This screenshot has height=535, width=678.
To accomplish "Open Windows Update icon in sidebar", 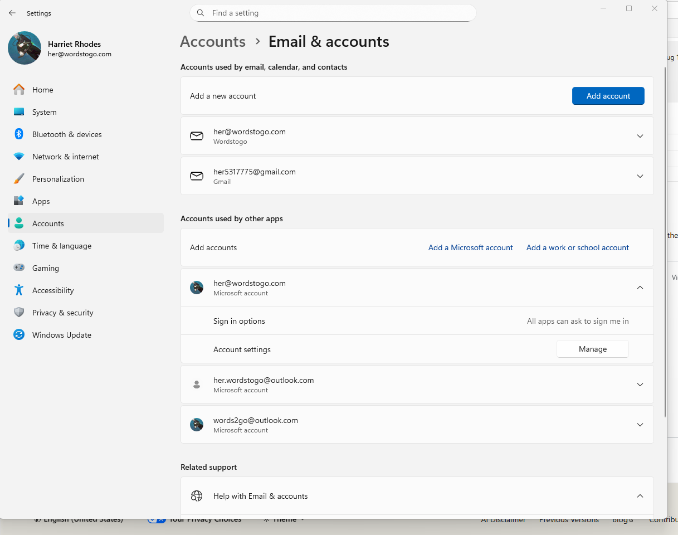I will (19, 335).
